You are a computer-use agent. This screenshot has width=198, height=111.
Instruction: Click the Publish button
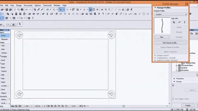188,105
